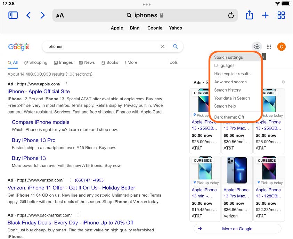Screen dimensions: 293x239
Task: Tap the three-dot multitasking menu at top
Action: tap(147, 4)
